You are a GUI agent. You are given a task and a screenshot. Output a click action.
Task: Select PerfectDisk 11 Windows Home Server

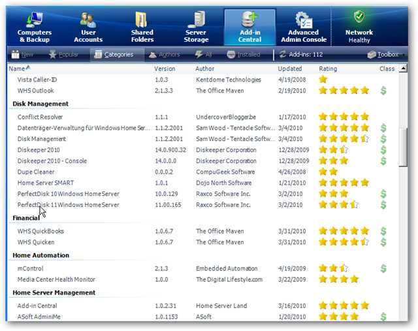(x=68, y=205)
